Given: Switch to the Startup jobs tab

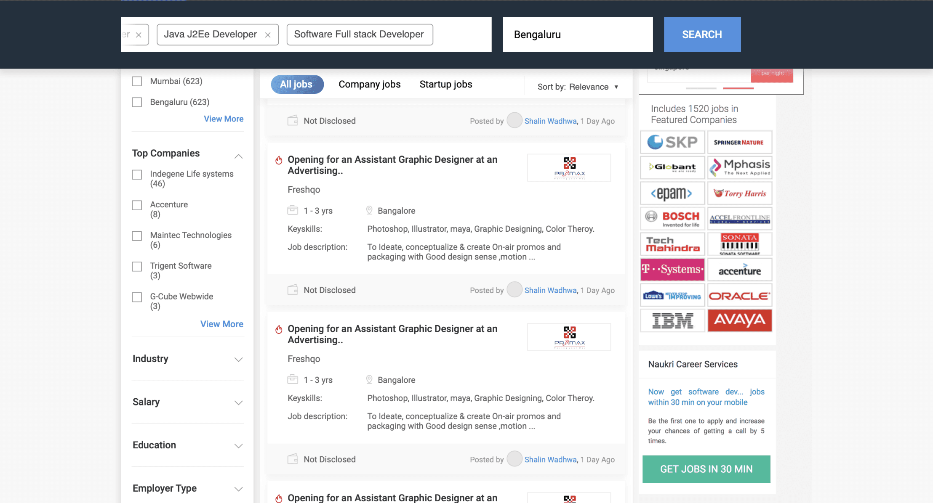Looking at the screenshot, I should [445, 84].
